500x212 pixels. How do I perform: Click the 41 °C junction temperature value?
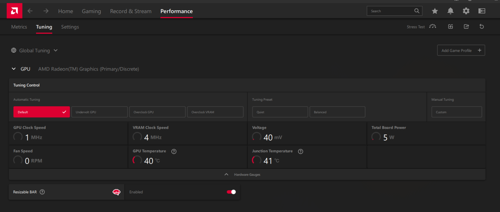pos(271,161)
